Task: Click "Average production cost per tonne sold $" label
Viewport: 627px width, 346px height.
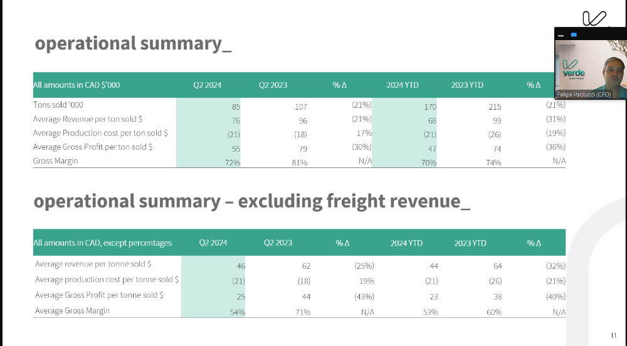Action: click(107, 280)
